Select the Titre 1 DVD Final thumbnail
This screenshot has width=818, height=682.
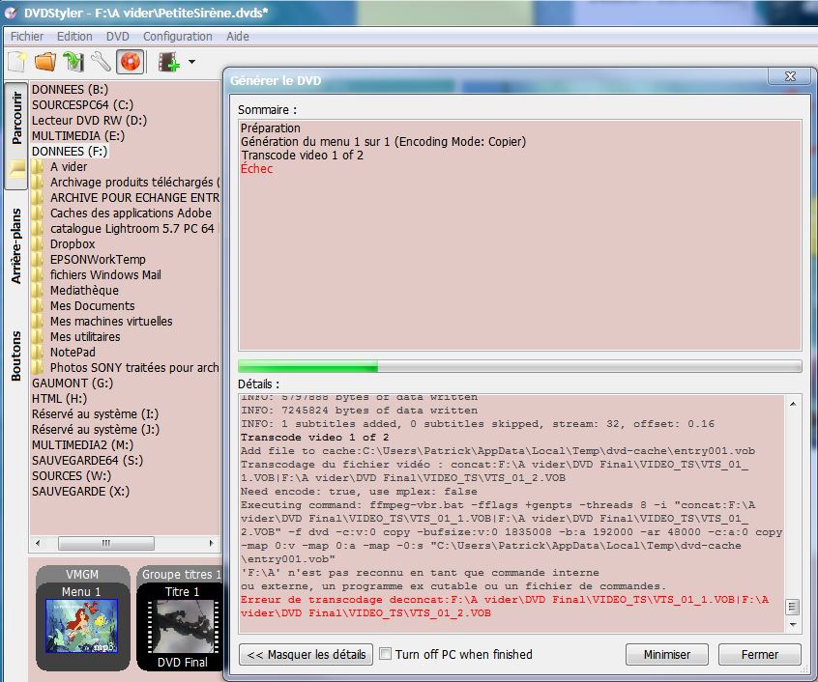coord(182,628)
